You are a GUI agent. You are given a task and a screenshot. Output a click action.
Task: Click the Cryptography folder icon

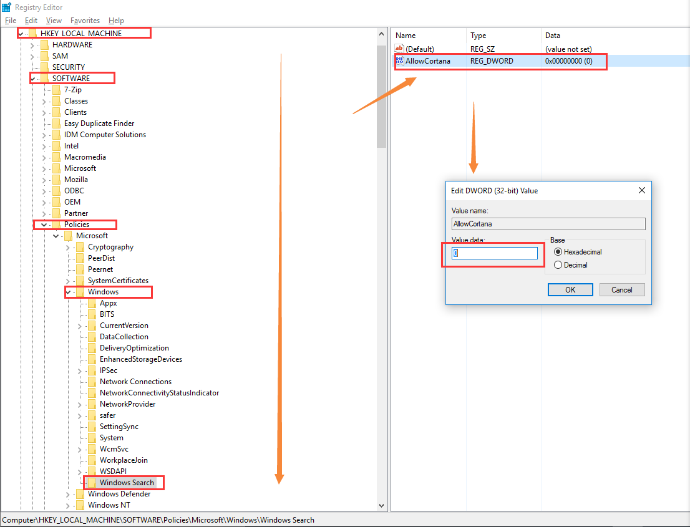point(80,247)
